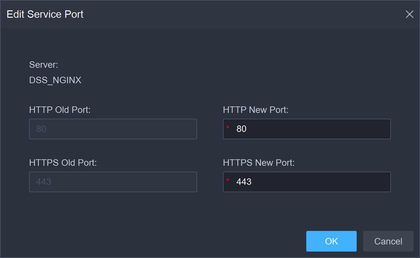Click the HTTPS New Port label

click(x=258, y=163)
